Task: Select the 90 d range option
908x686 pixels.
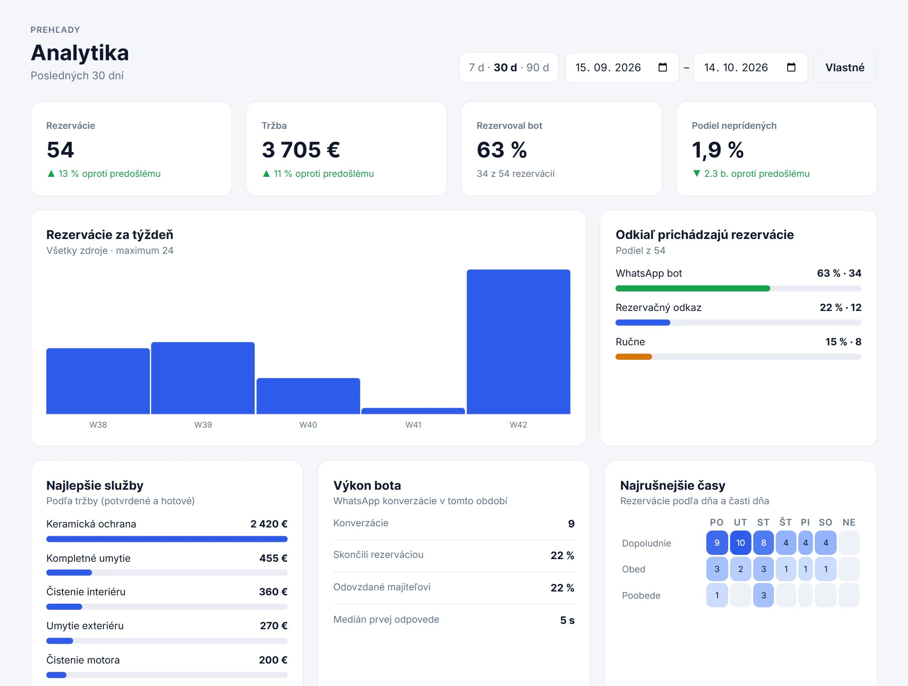Action: (x=537, y=67)
